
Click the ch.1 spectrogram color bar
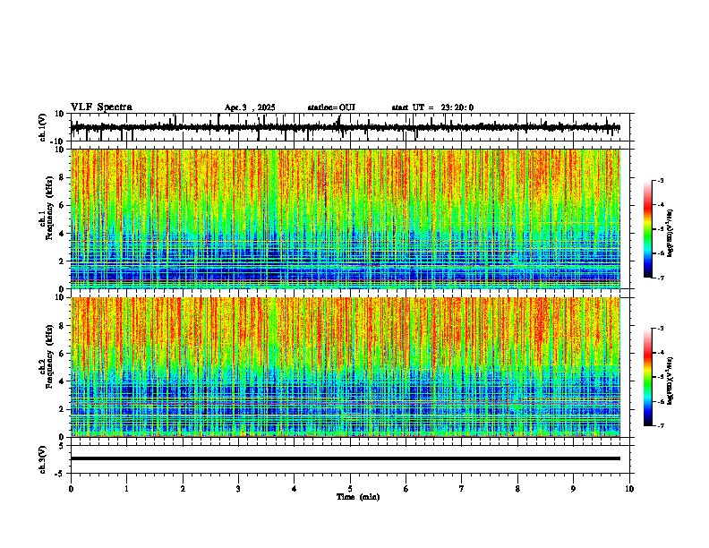[x=648, y=229]
